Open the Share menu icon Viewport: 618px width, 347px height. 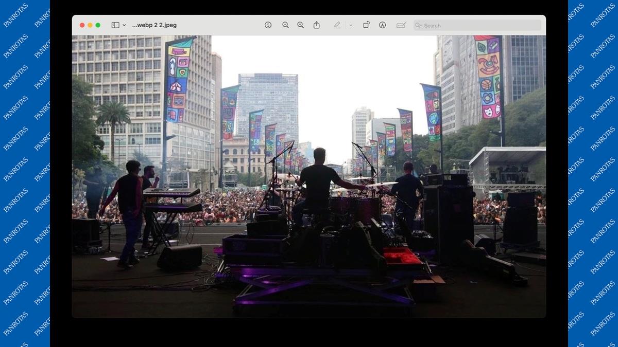coord(317,25)
